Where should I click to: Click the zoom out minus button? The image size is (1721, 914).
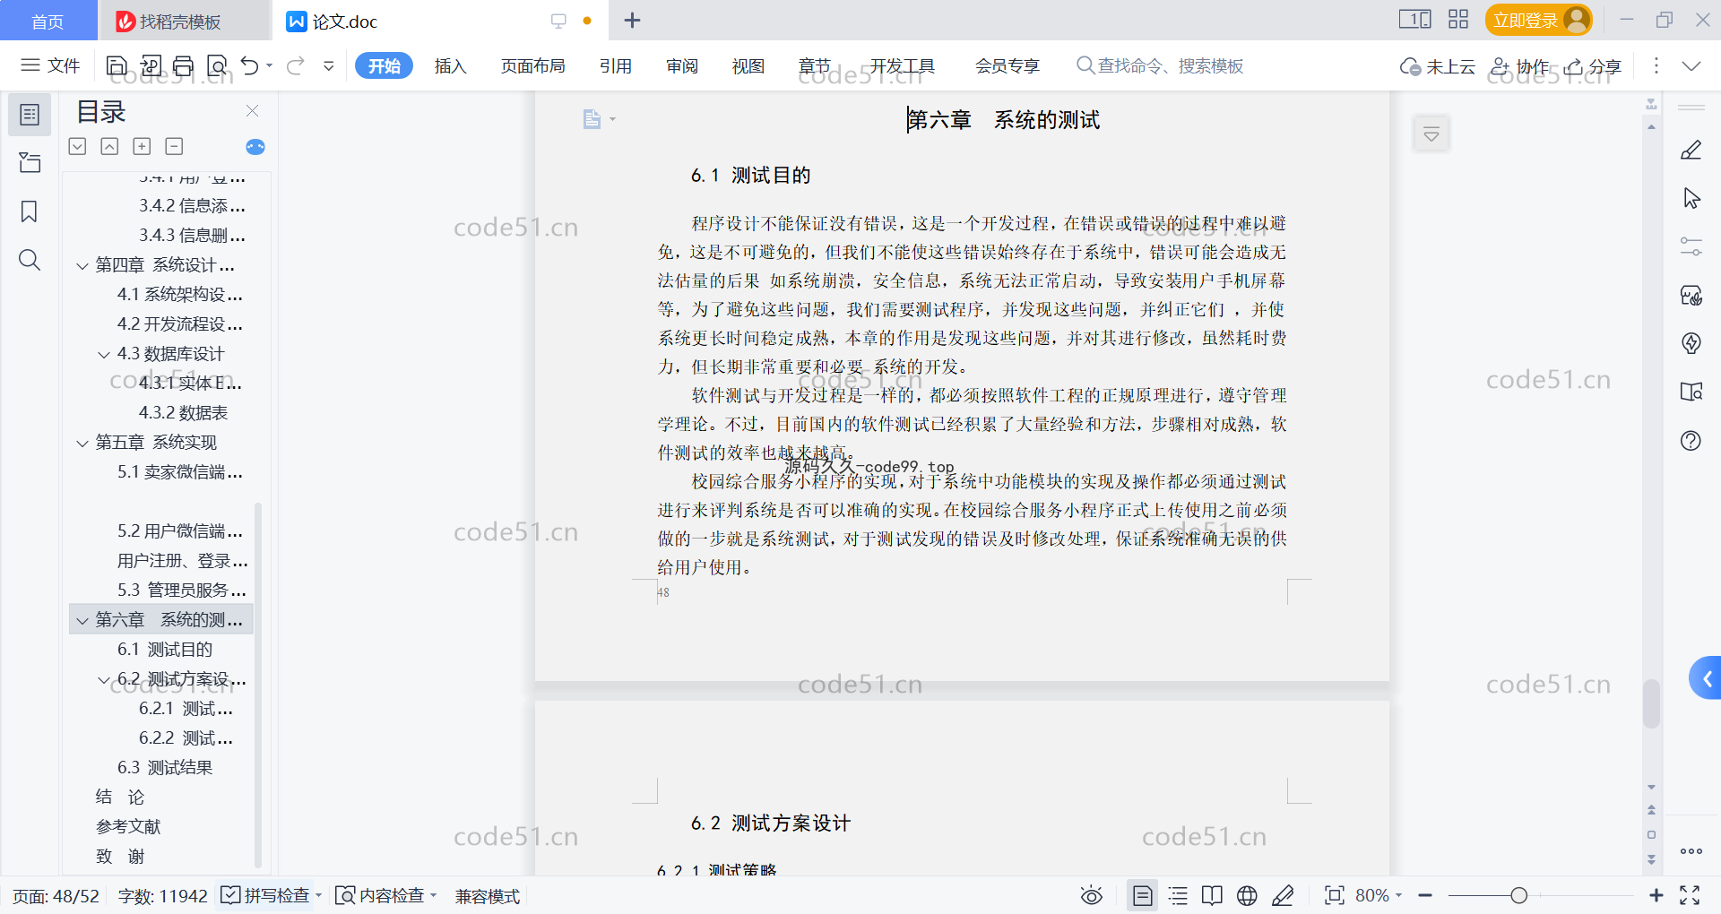click(1425, 895)
